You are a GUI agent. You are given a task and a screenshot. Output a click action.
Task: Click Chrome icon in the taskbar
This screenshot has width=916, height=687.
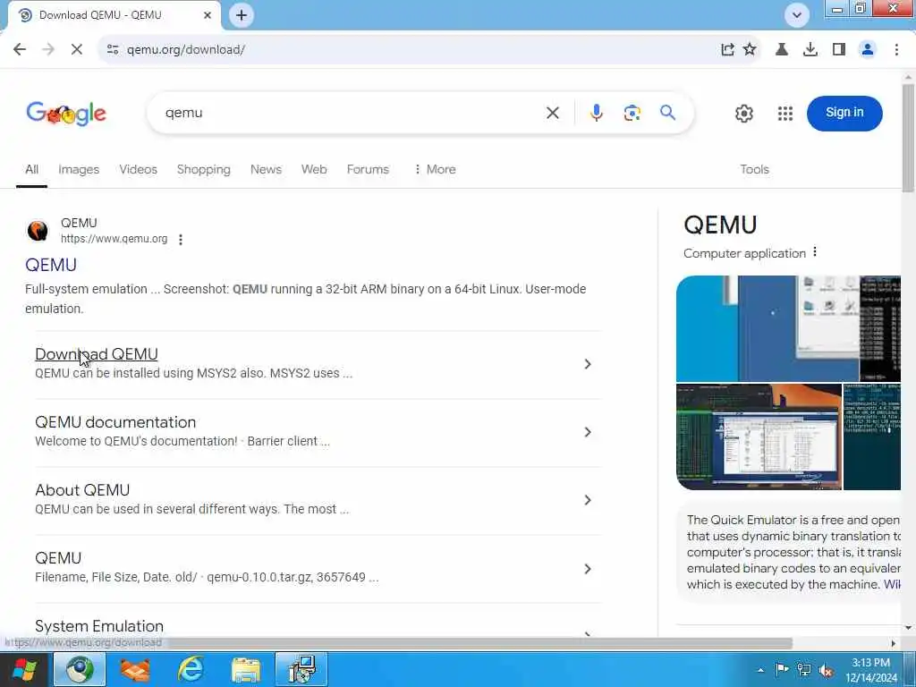coord(80,669)
